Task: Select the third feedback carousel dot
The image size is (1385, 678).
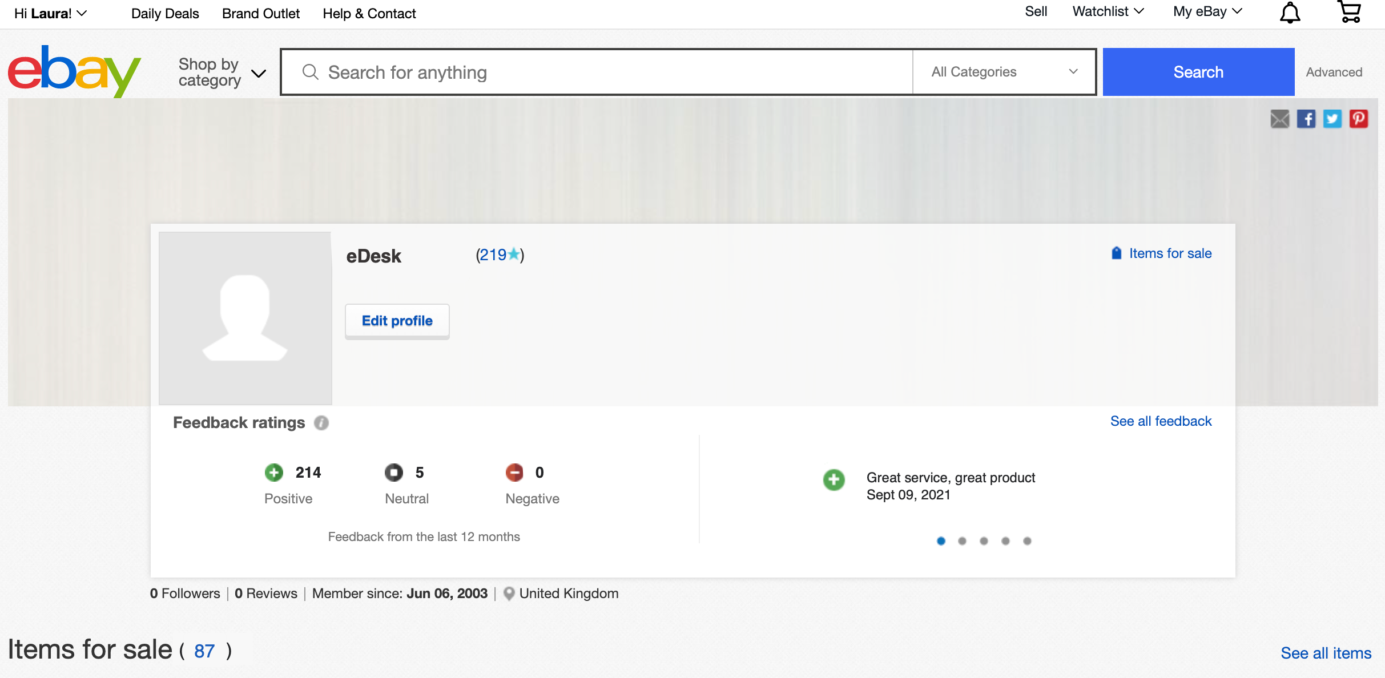Action: (984, 540)
